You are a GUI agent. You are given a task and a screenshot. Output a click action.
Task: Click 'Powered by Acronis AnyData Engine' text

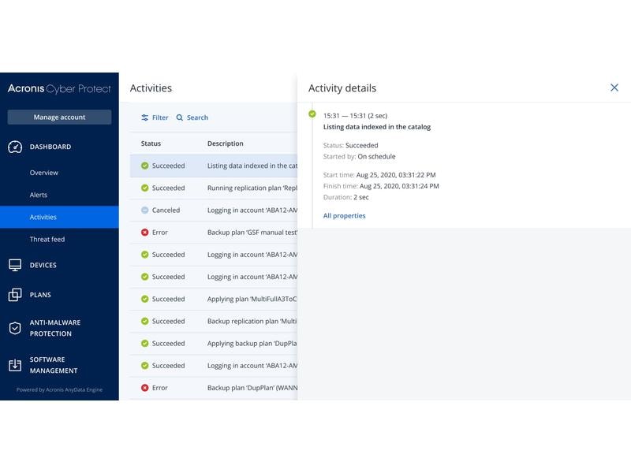pos(60,389)
